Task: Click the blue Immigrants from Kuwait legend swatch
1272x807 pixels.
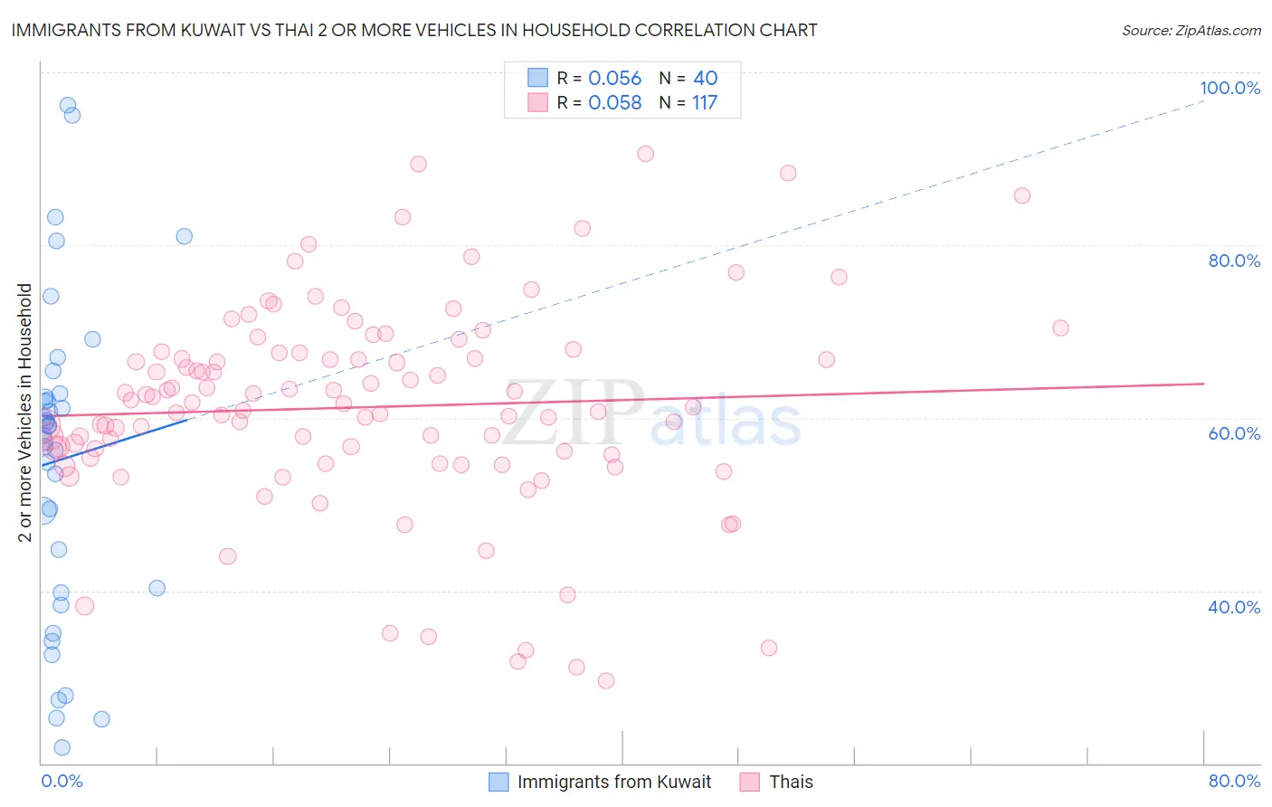Action: (x=498, y=782)
